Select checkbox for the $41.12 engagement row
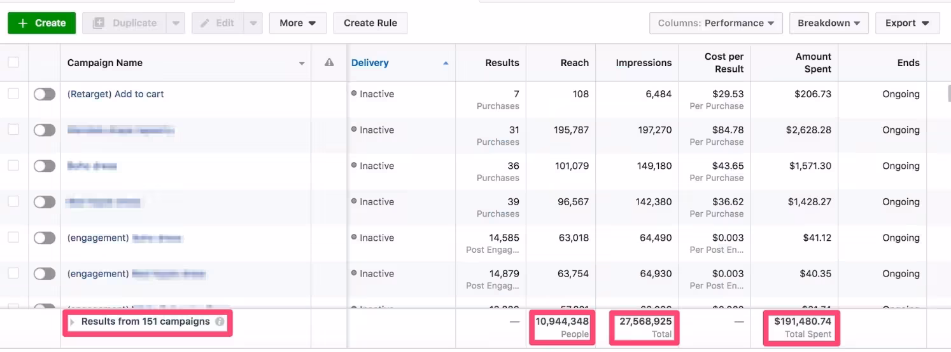Image resolution: width=951 pixels, height=352 pixels. pyautogui.click(x=13, y=238)
